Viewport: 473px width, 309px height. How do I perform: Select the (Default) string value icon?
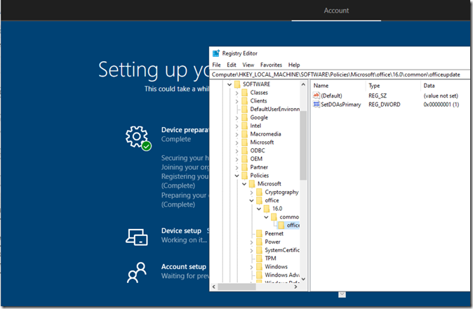pos(316,95)
